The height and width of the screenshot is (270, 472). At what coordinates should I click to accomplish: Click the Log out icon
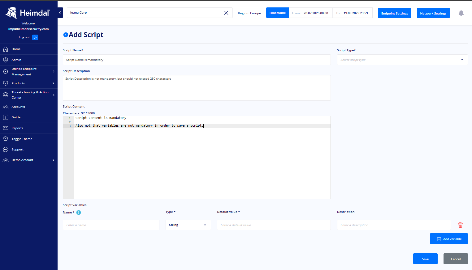click(x=35, y=37)
